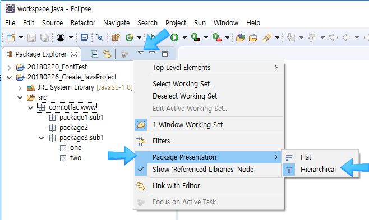Click the green Run button icon
369x220 pixels.
pyautogui.click(x=174, y=38)
